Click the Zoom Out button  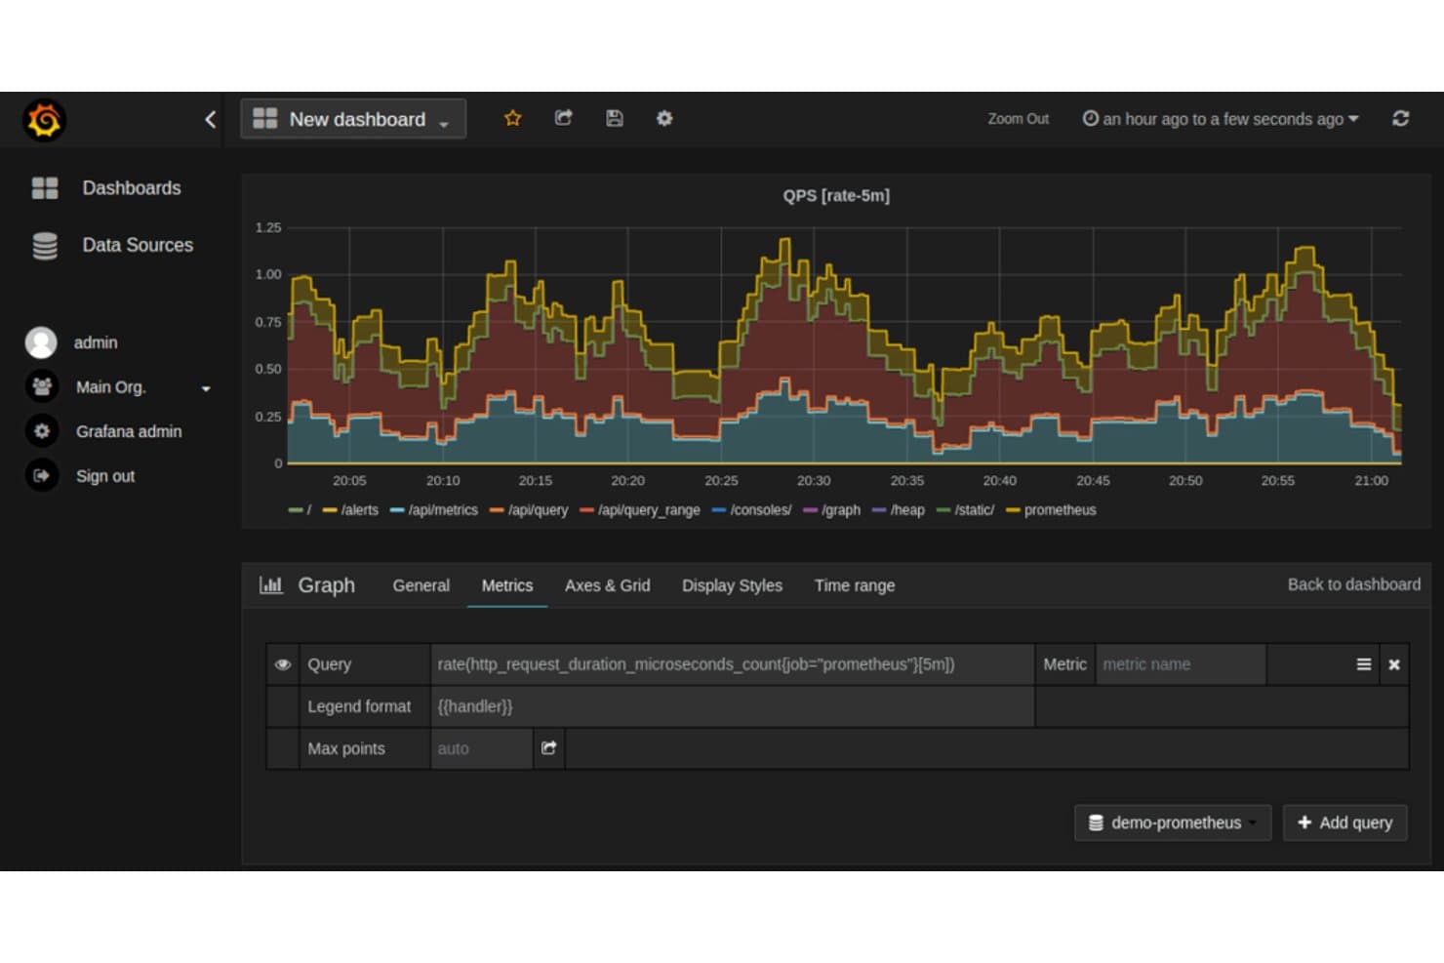coord(1018,119)
